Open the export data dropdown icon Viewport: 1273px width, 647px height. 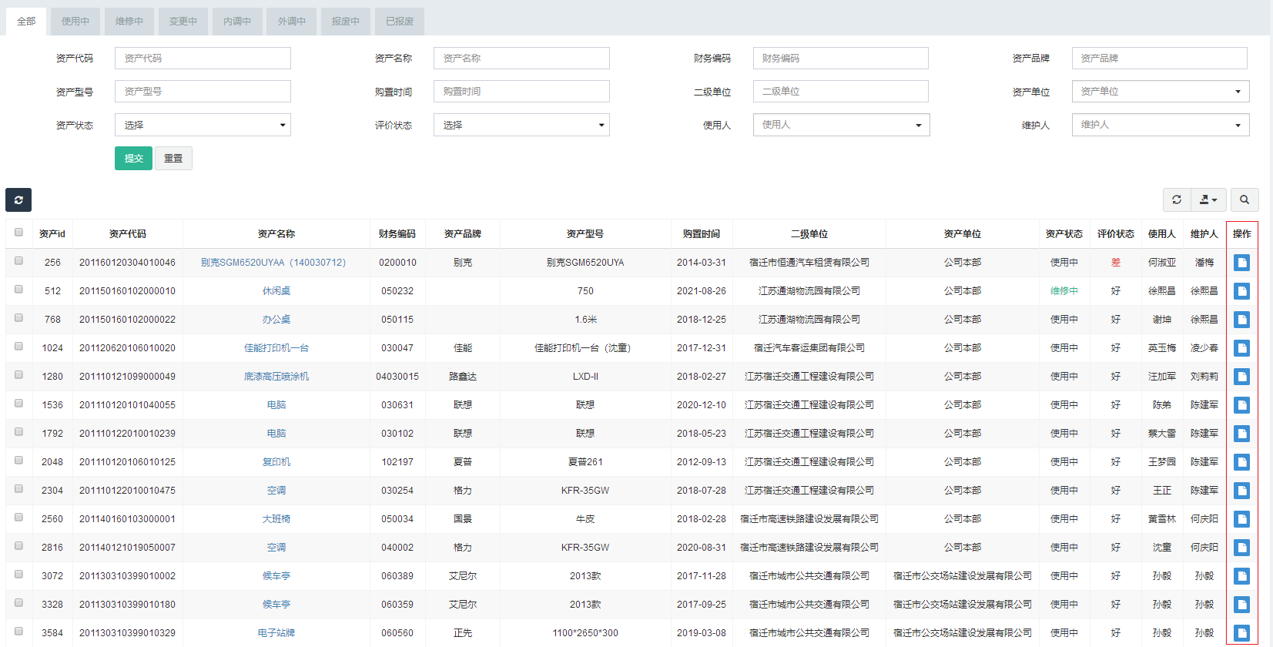click(x=1208, y=200)
